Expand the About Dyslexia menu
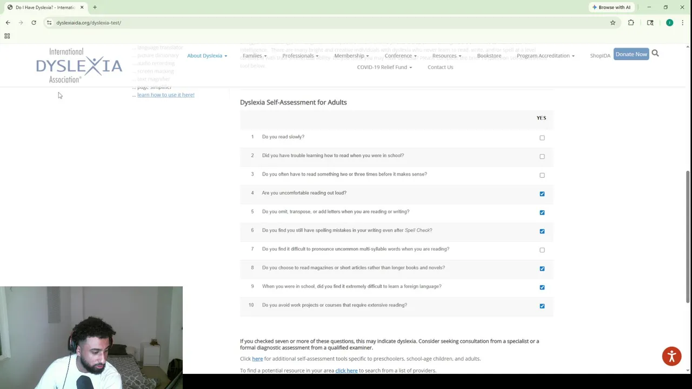 pos(207,56)
